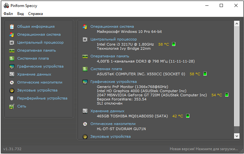Open Системная плата section in sidebar

(33, 58)
